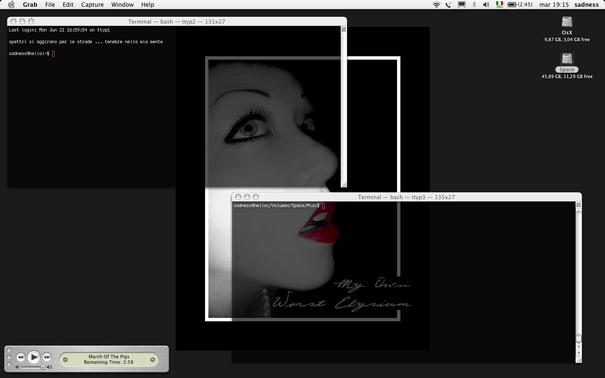
Task: Click the ttyp2 Terminal split pane icon
Action: (344, 29)
